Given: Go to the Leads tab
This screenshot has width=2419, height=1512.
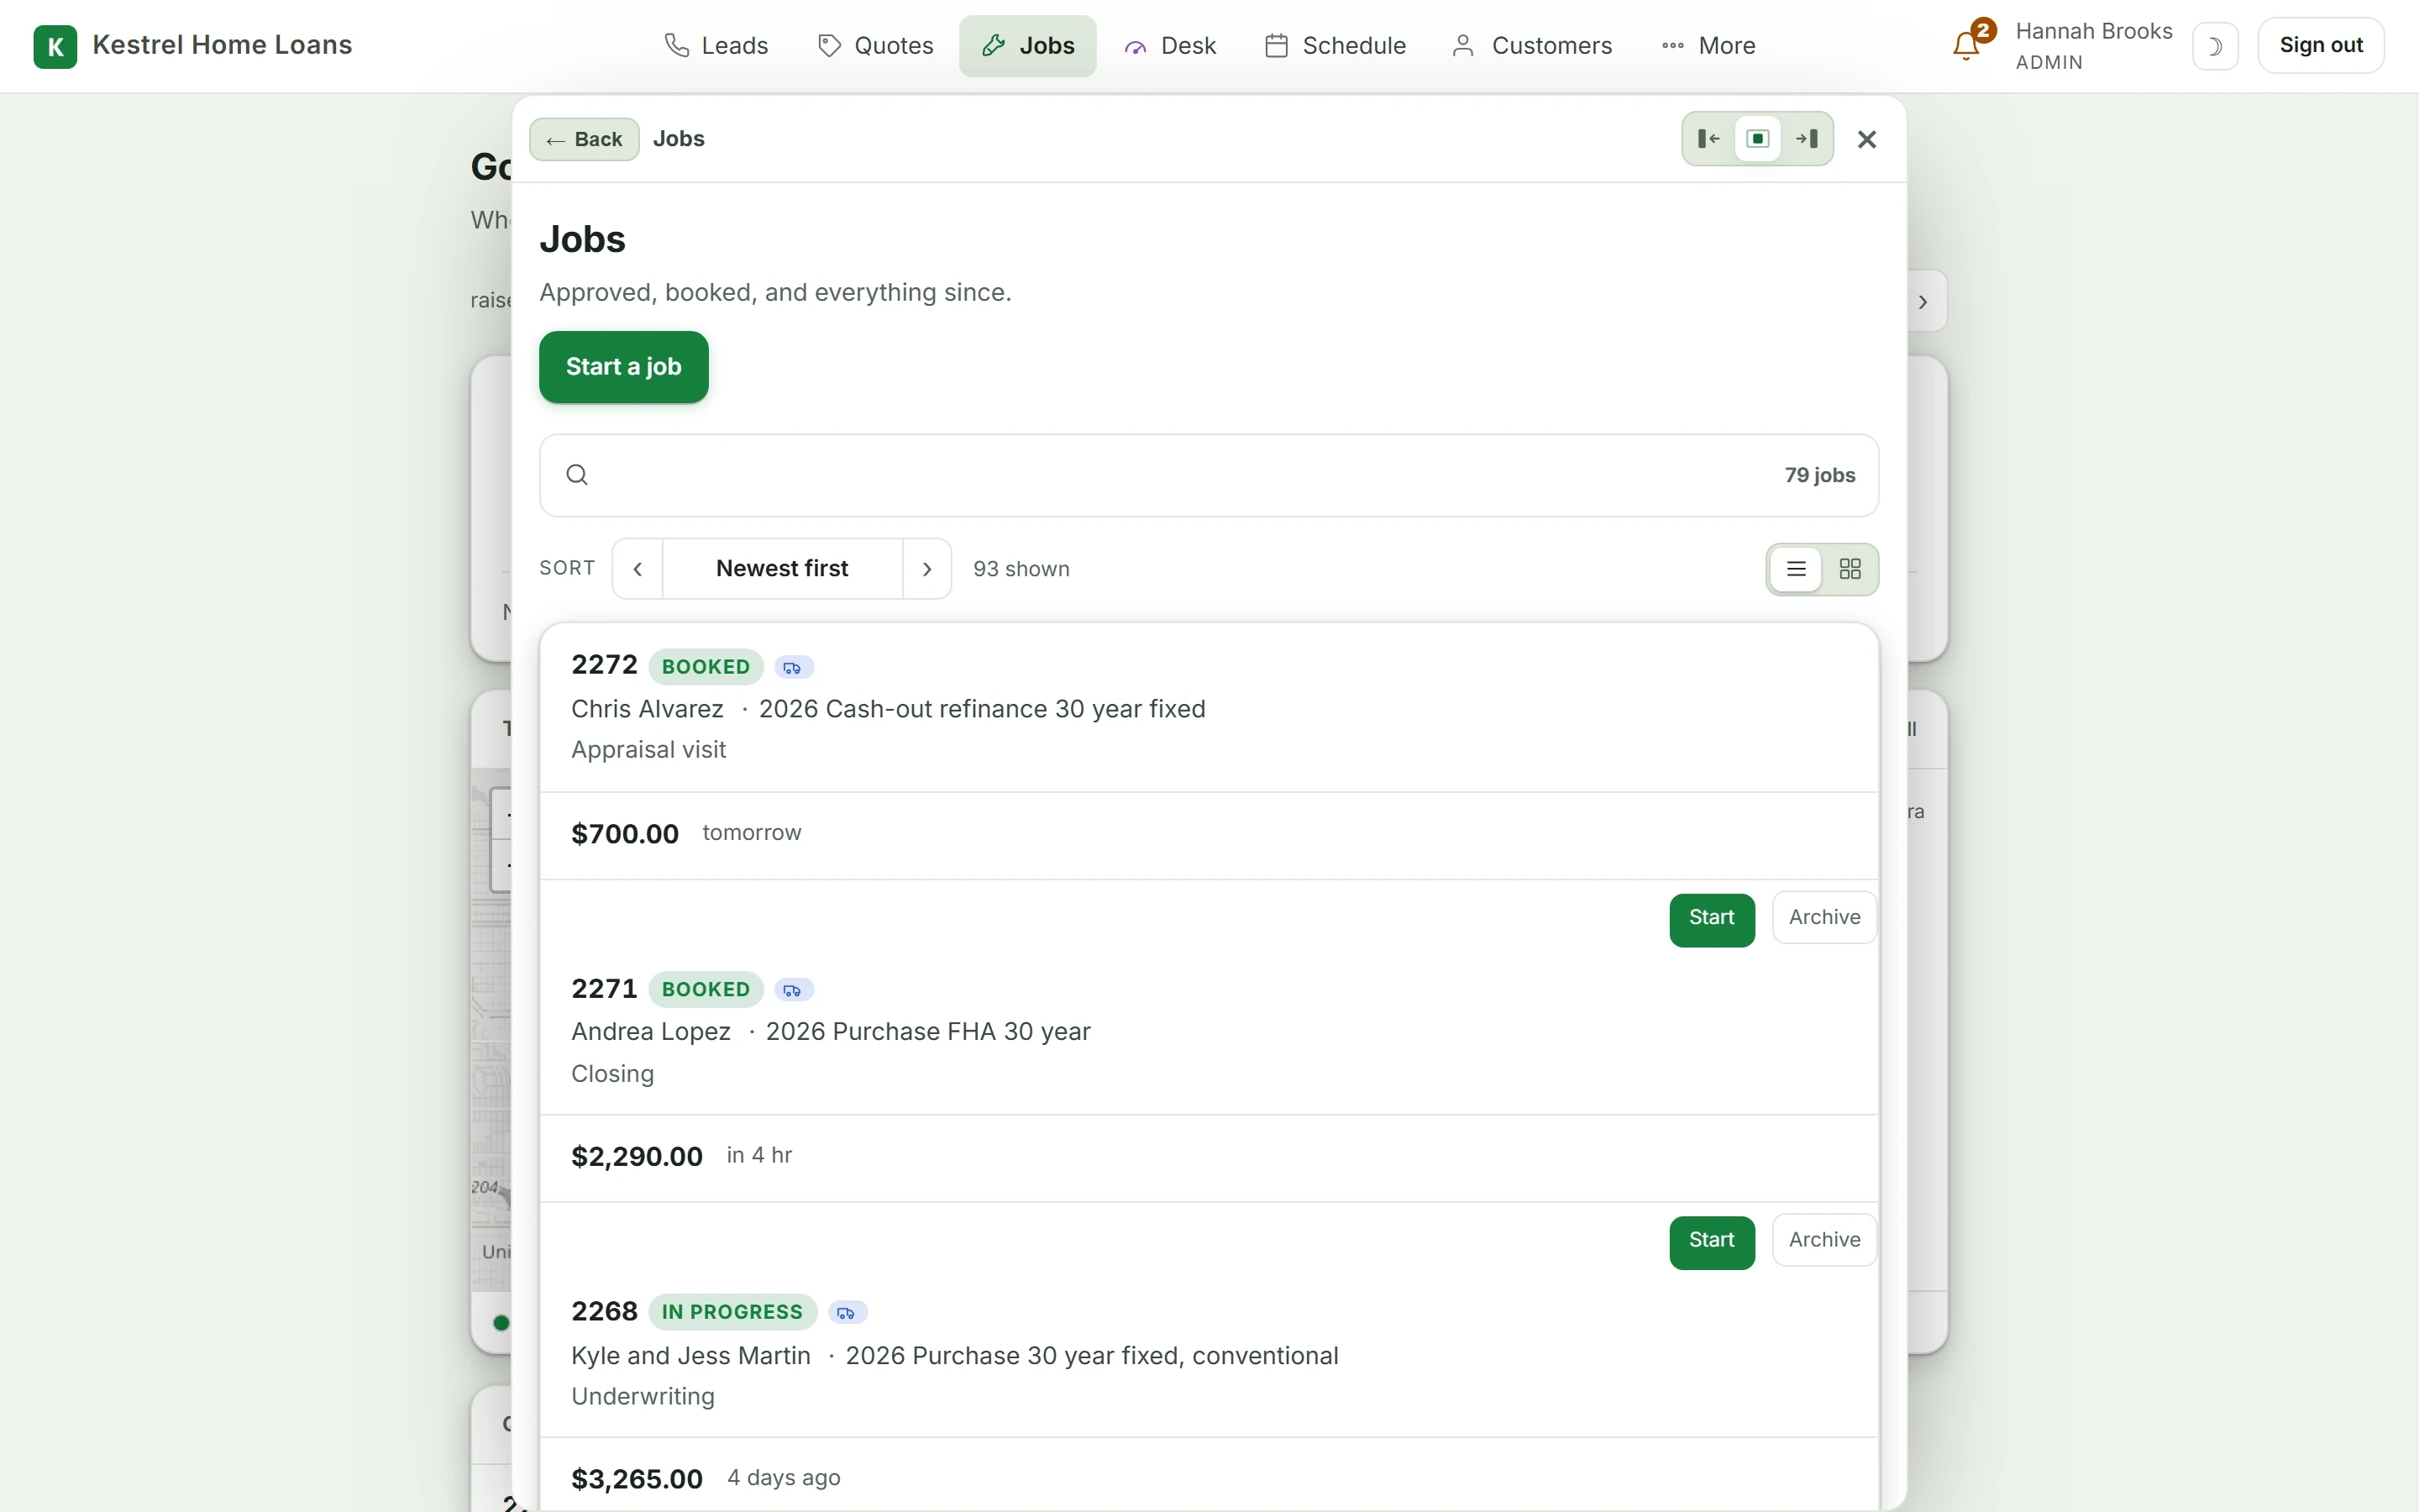Looking at the screenshot, I should (716, 46).
